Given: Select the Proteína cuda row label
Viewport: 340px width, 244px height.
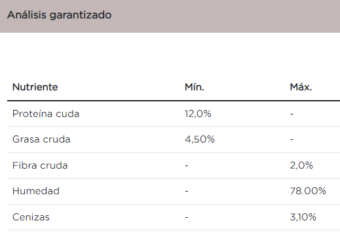Looking at the screenshot, I should point(46,114).
